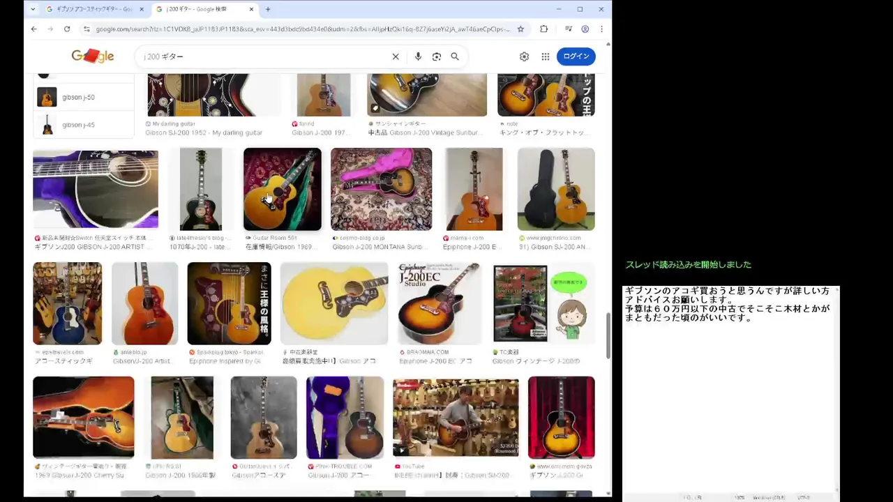Viewport: 893px width, 502px height.
Task: Open the black GIBSON J-200 ARTIST thumbnail
Action: [x=96, y=189]
